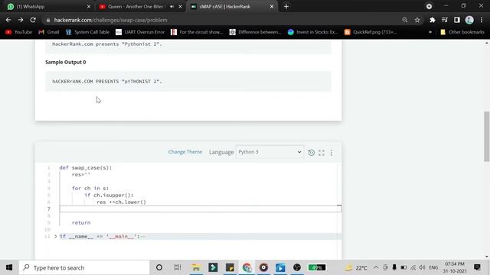490x275 pixels.
Task: Open the Invest in Stocks bookmark
Action: pos(313,32)
